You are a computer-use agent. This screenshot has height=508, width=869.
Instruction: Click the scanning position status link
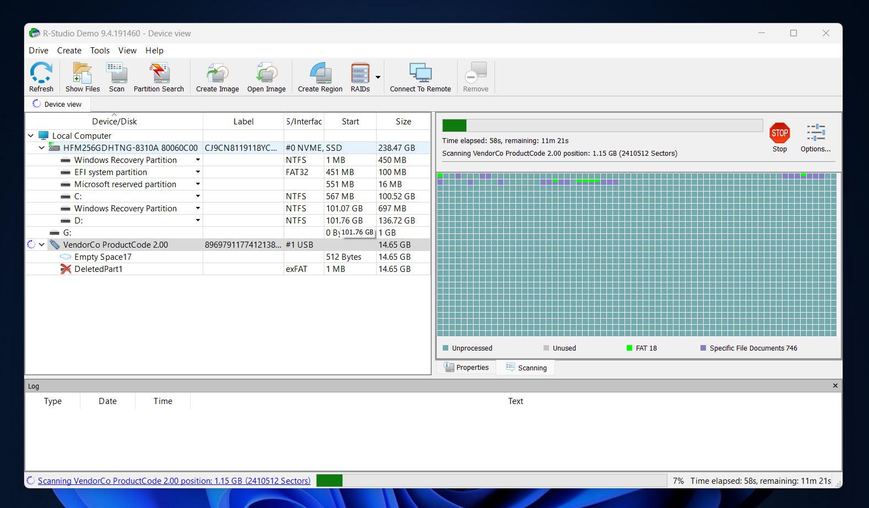174,480
